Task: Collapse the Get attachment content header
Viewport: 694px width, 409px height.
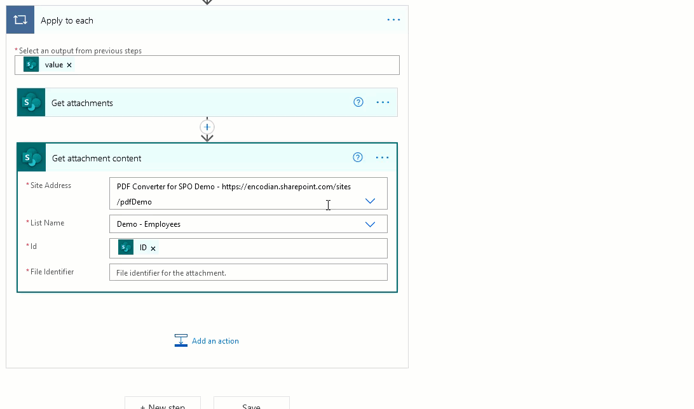Action: (207, 158)
